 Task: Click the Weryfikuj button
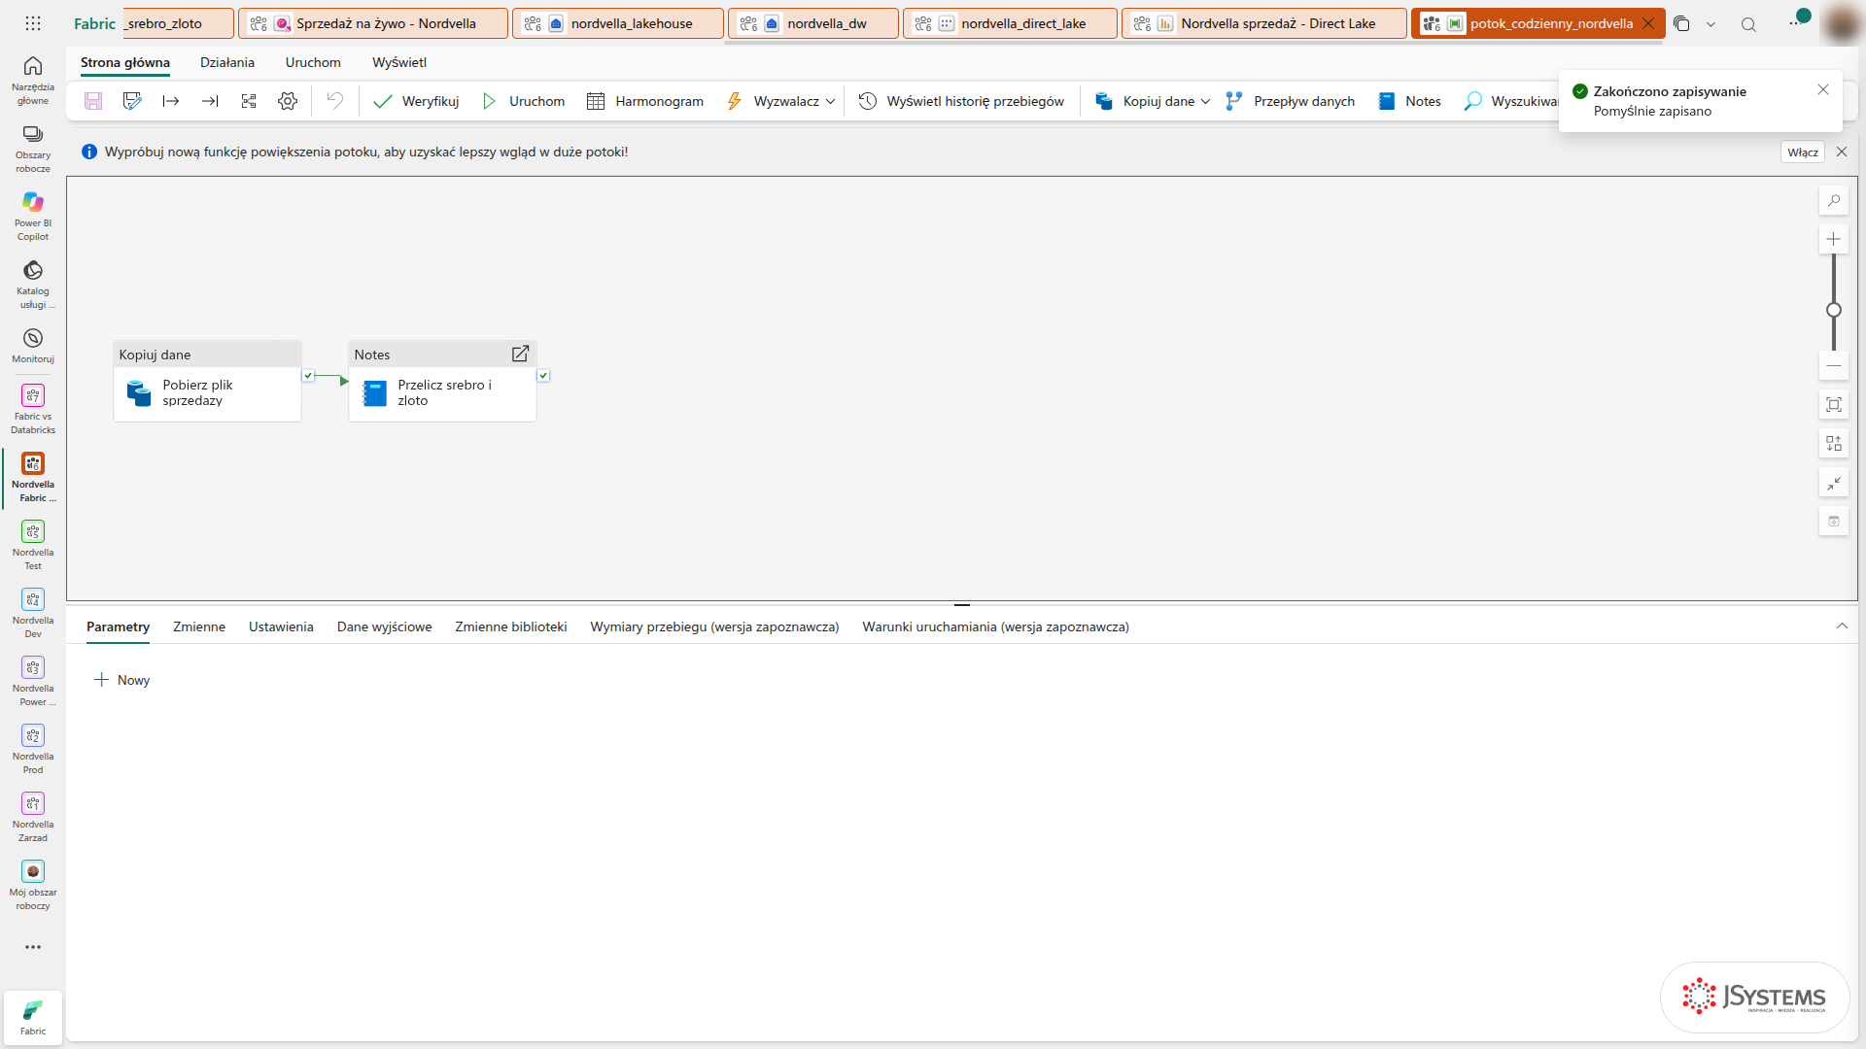pyautogui.click(x=417, y=101)
